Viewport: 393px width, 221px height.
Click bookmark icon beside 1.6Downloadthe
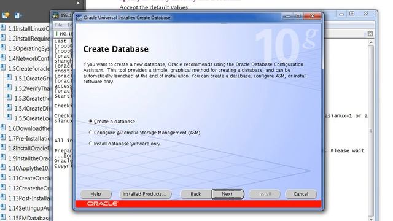(3, 127)
